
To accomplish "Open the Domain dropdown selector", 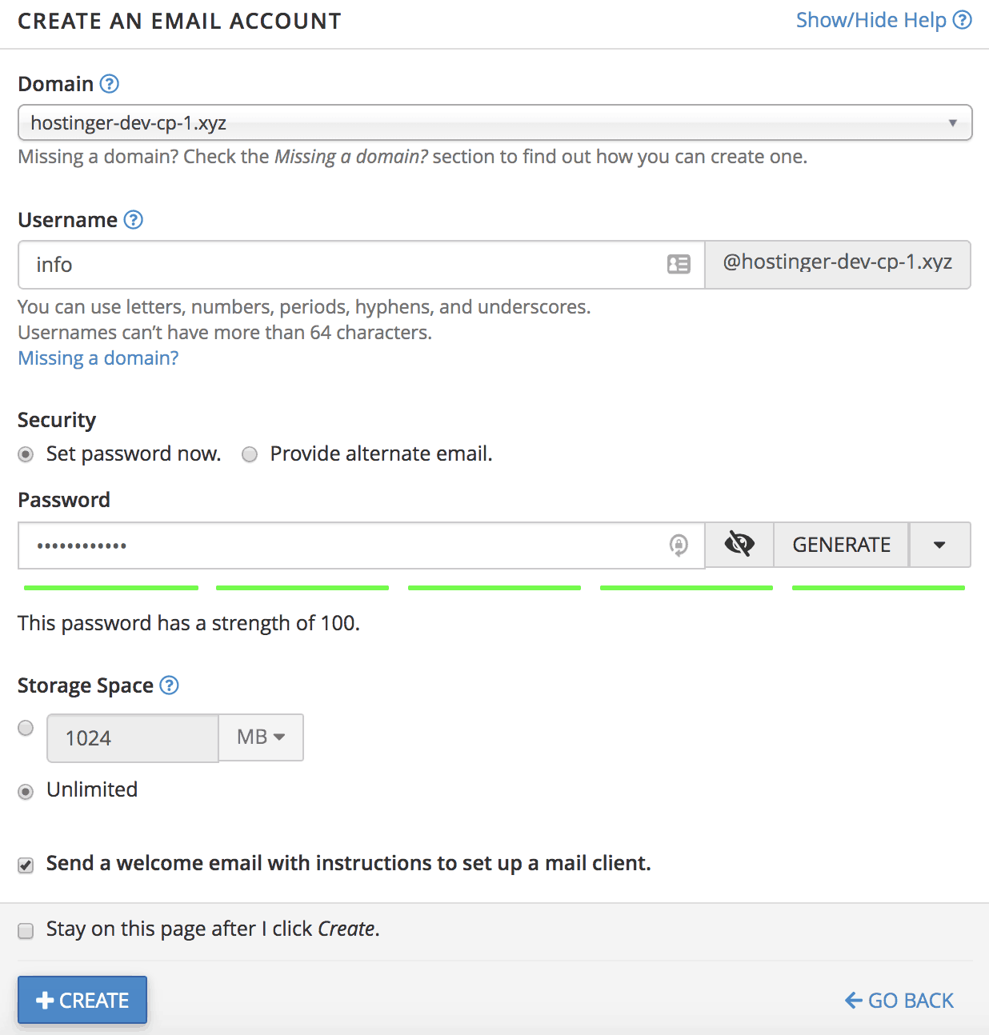I will point(494,122).
